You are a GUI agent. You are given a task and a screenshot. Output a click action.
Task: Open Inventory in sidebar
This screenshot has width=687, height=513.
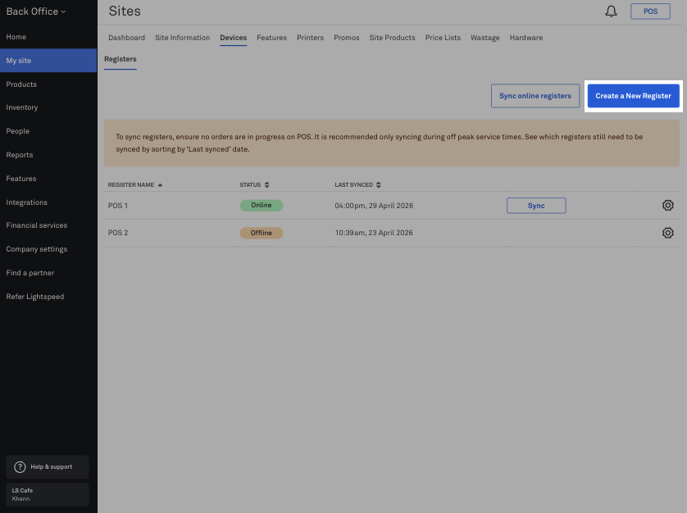pyautogui.click(x=48, y=107)
